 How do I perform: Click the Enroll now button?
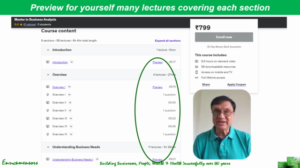click(224, 37)
